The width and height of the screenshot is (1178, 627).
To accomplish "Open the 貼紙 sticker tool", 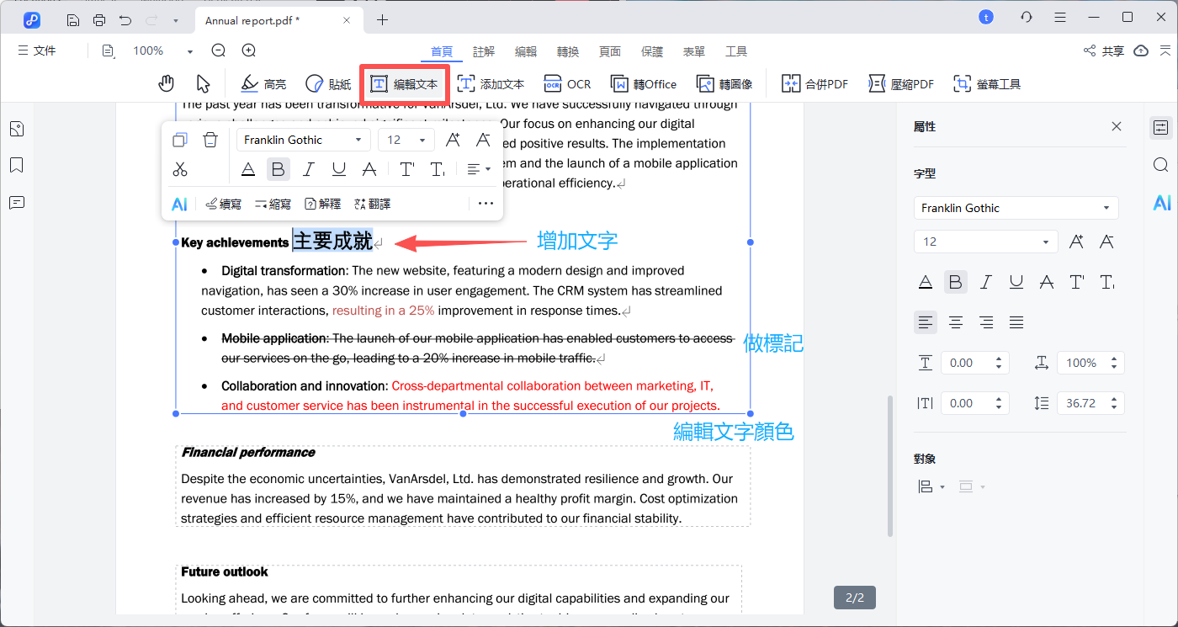I will pos(327,83).
